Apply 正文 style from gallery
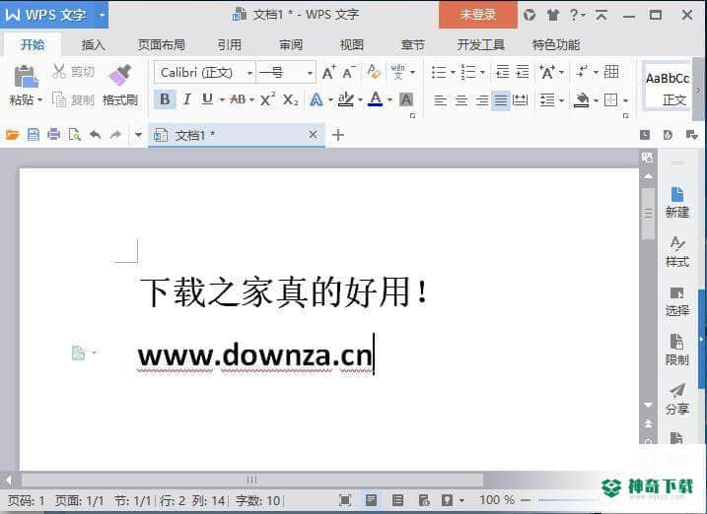 [x=668, y=88]
